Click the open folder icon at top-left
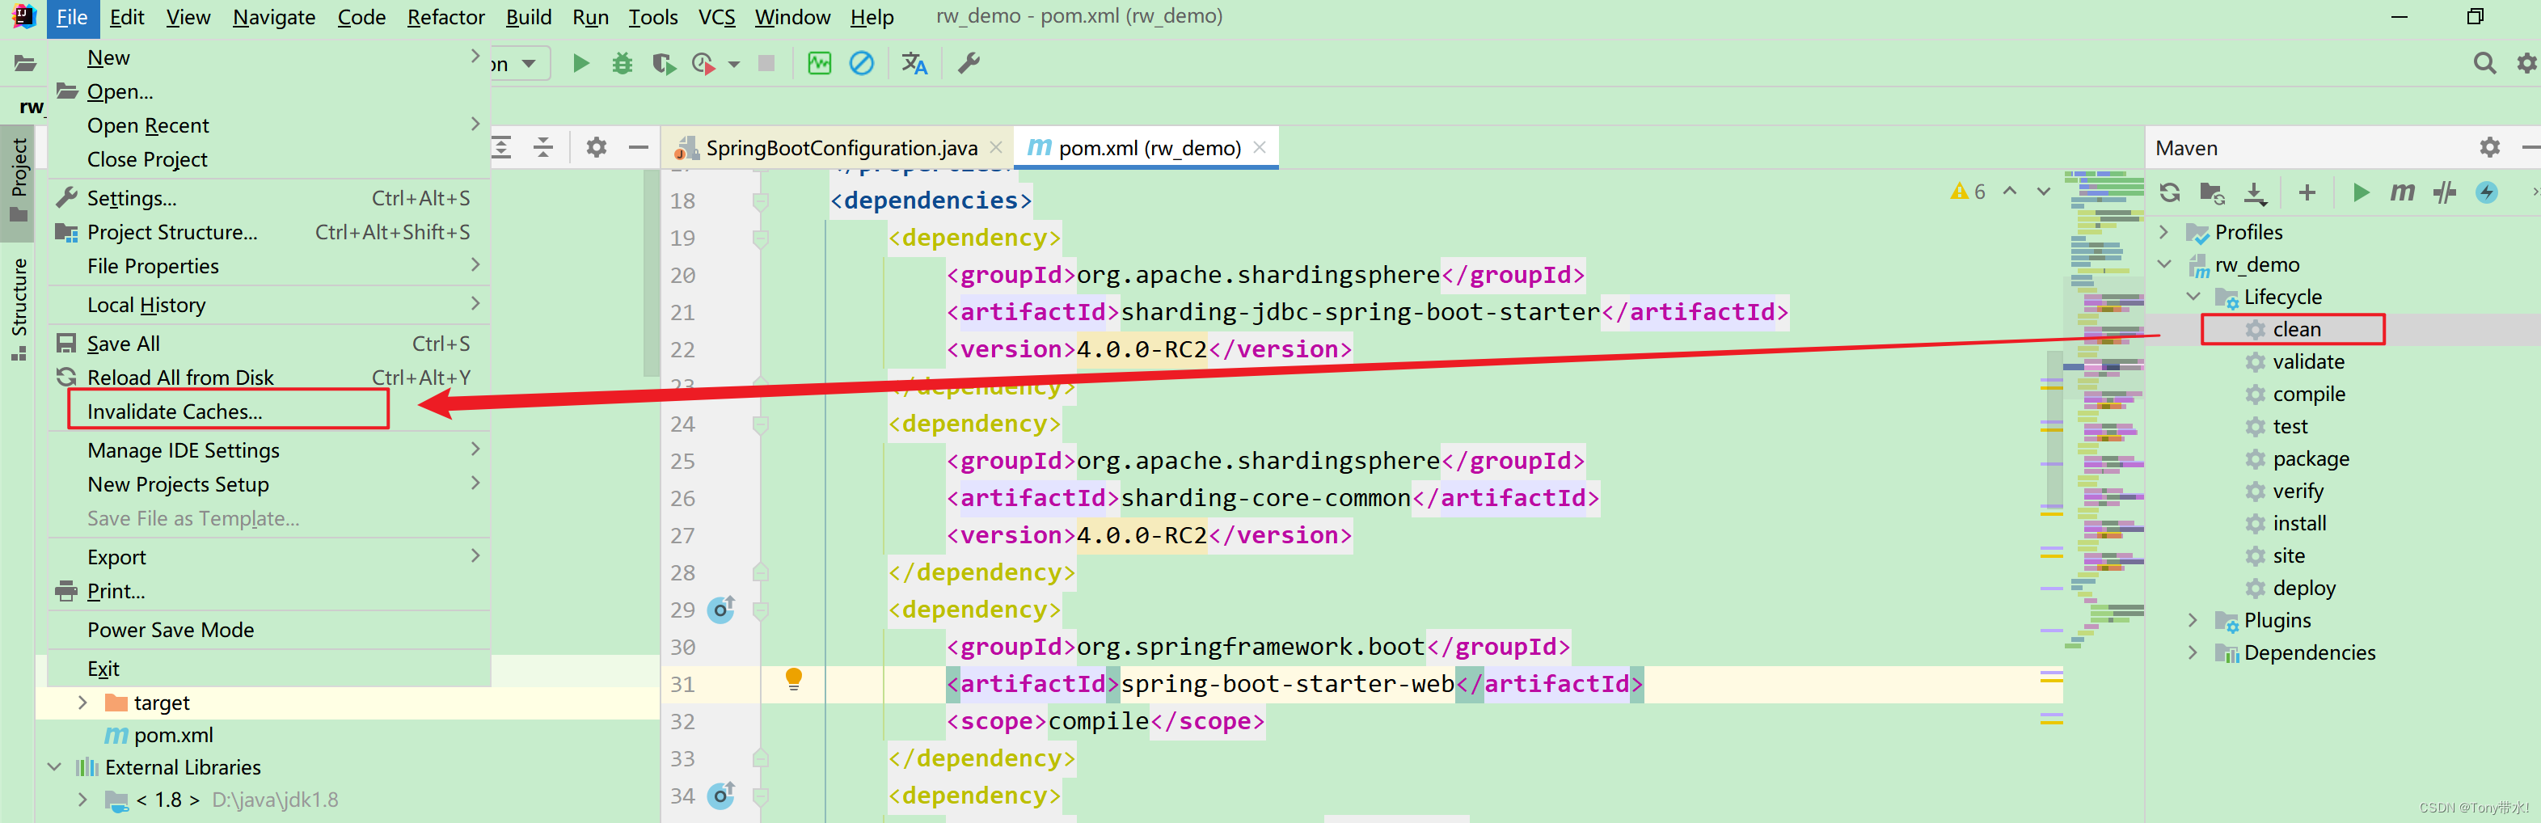 click(x=25, y=64)
